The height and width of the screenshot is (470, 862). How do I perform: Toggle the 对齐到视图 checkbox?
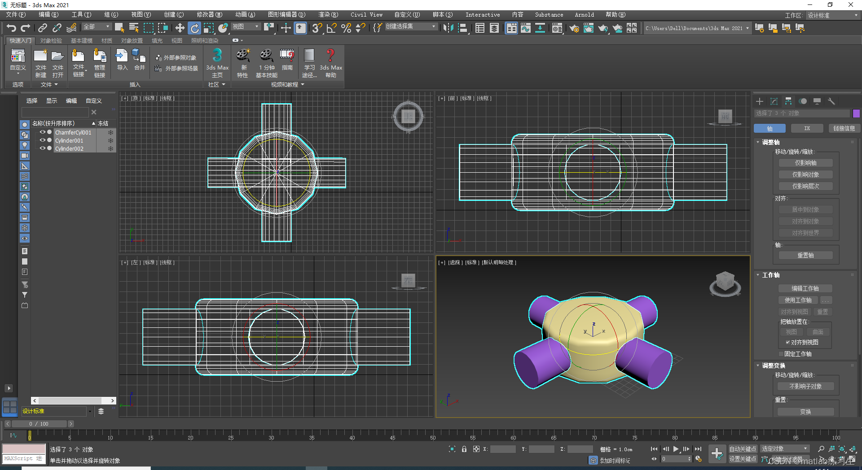click(787, 342)
